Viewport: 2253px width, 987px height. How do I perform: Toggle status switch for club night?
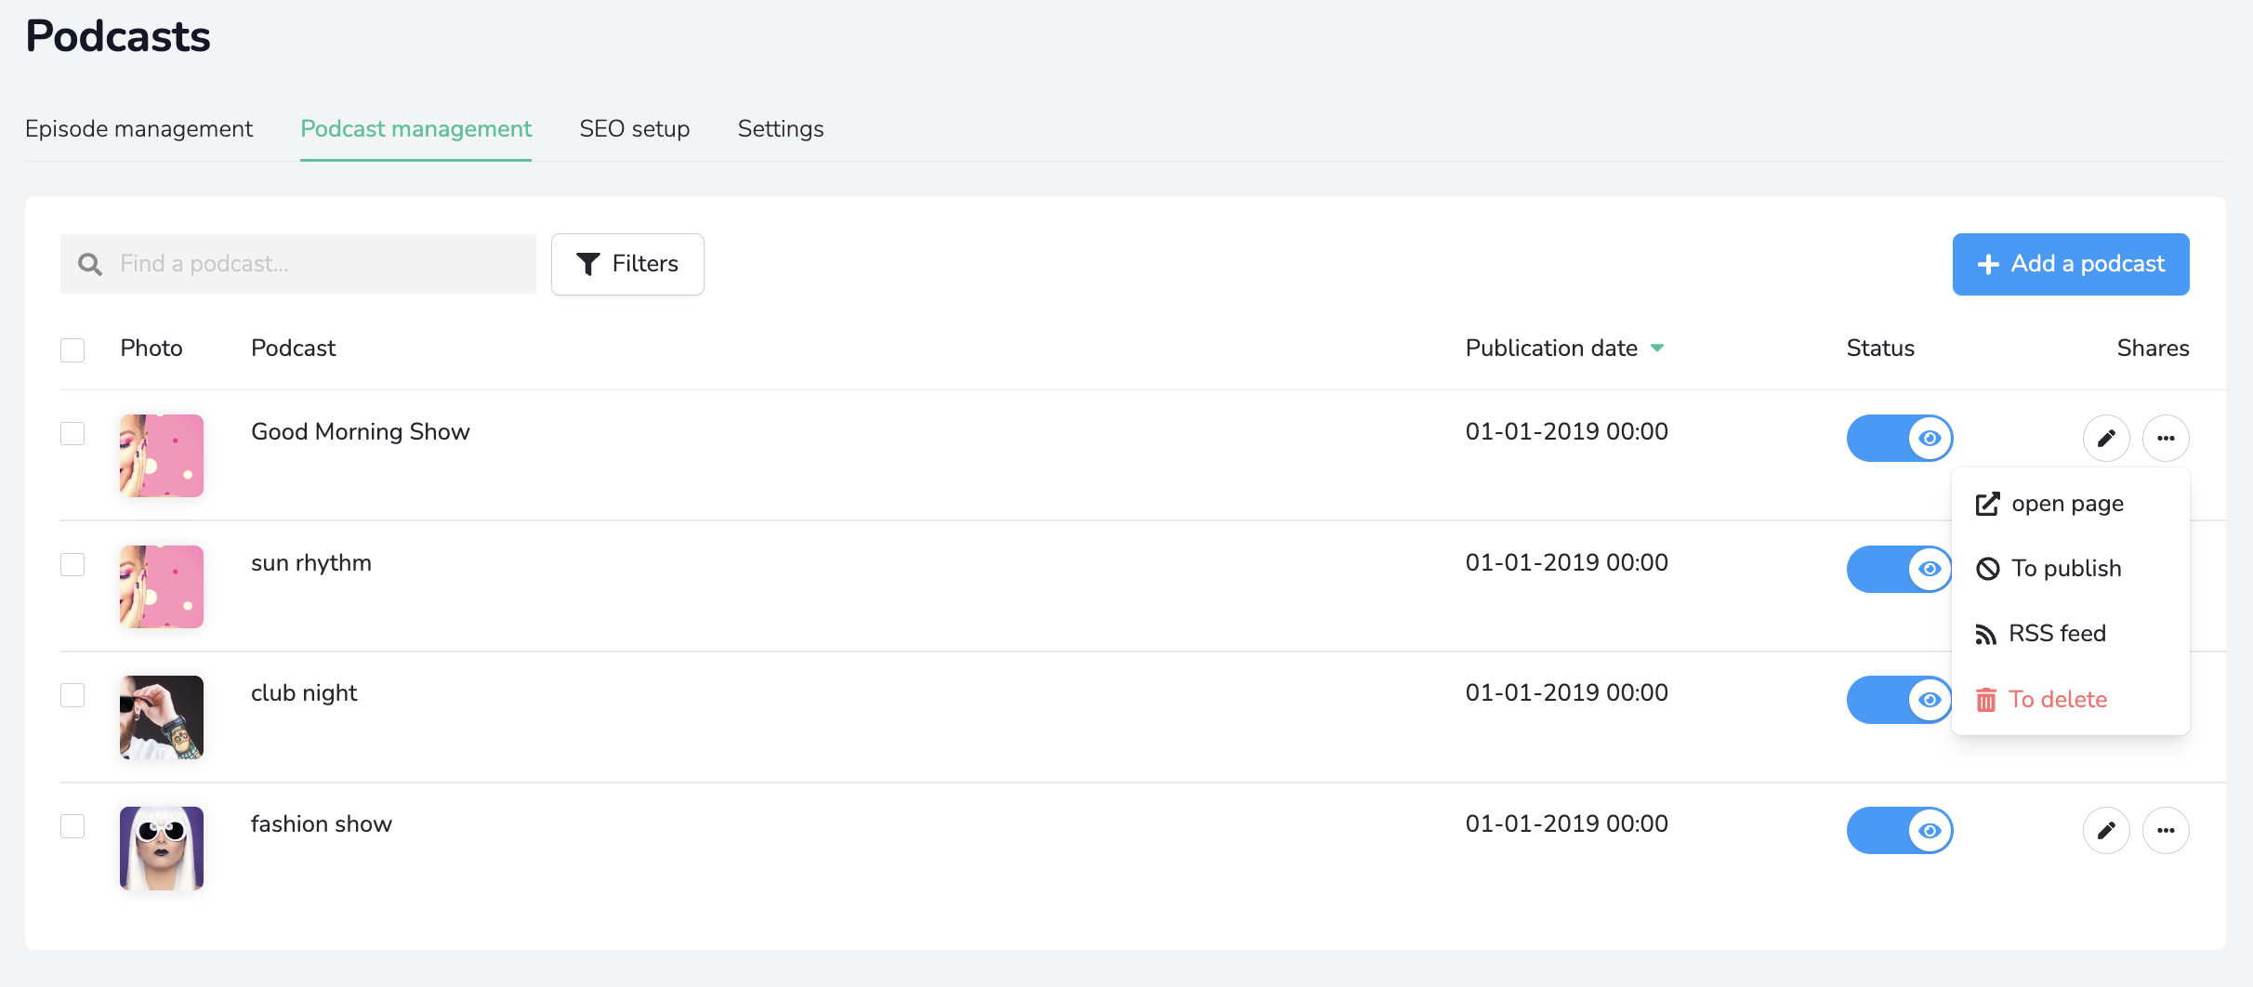[1899, 699]
